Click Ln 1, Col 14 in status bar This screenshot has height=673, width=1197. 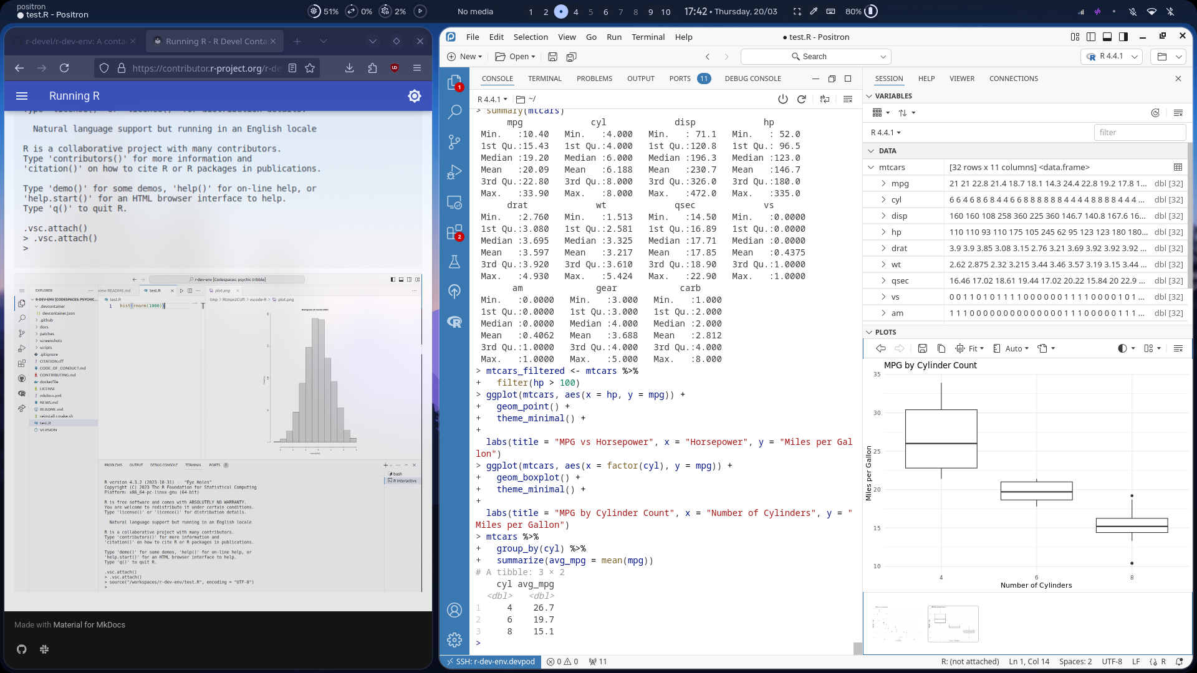pyautogui.click(x=1029, y=662)
